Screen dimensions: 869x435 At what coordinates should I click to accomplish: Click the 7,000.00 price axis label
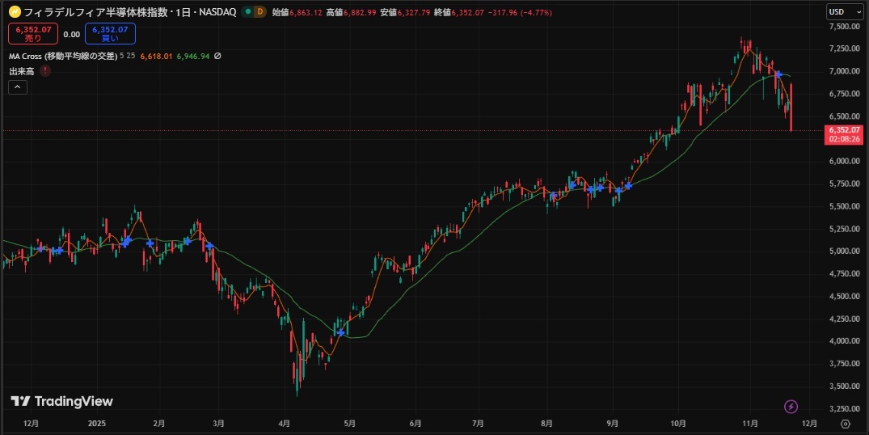click(844, 71)
